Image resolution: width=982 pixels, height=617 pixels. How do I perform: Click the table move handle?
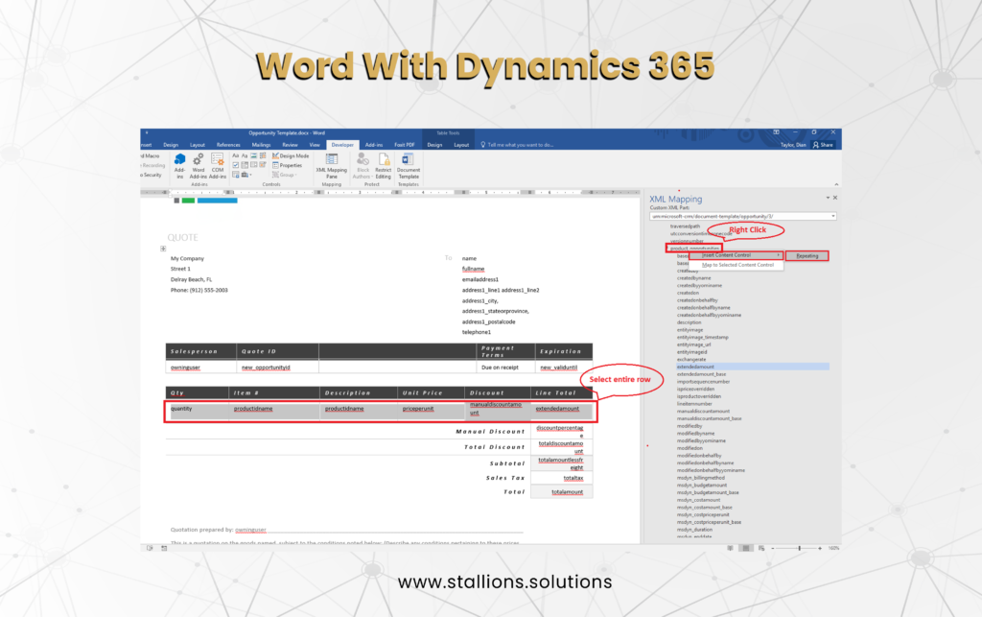(163, 249)
